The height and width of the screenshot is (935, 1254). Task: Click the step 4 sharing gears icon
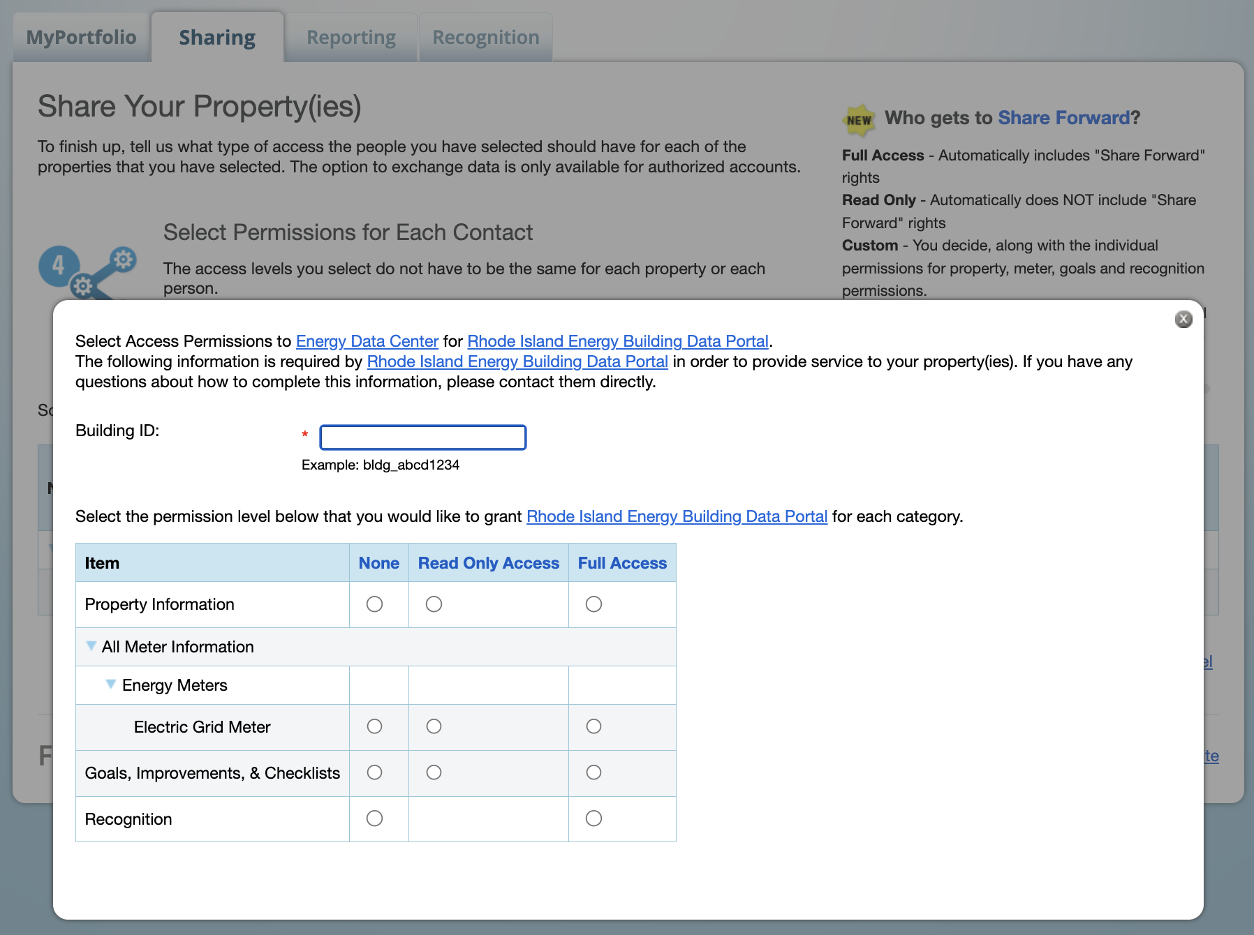coord(87,272)
